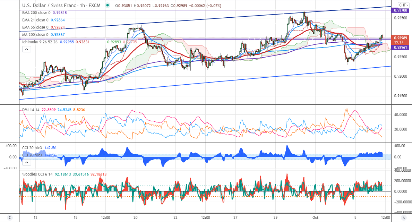Click date 22 on time axis
Image resolution: width=412 pixels, height=223 pixels.
175,217
